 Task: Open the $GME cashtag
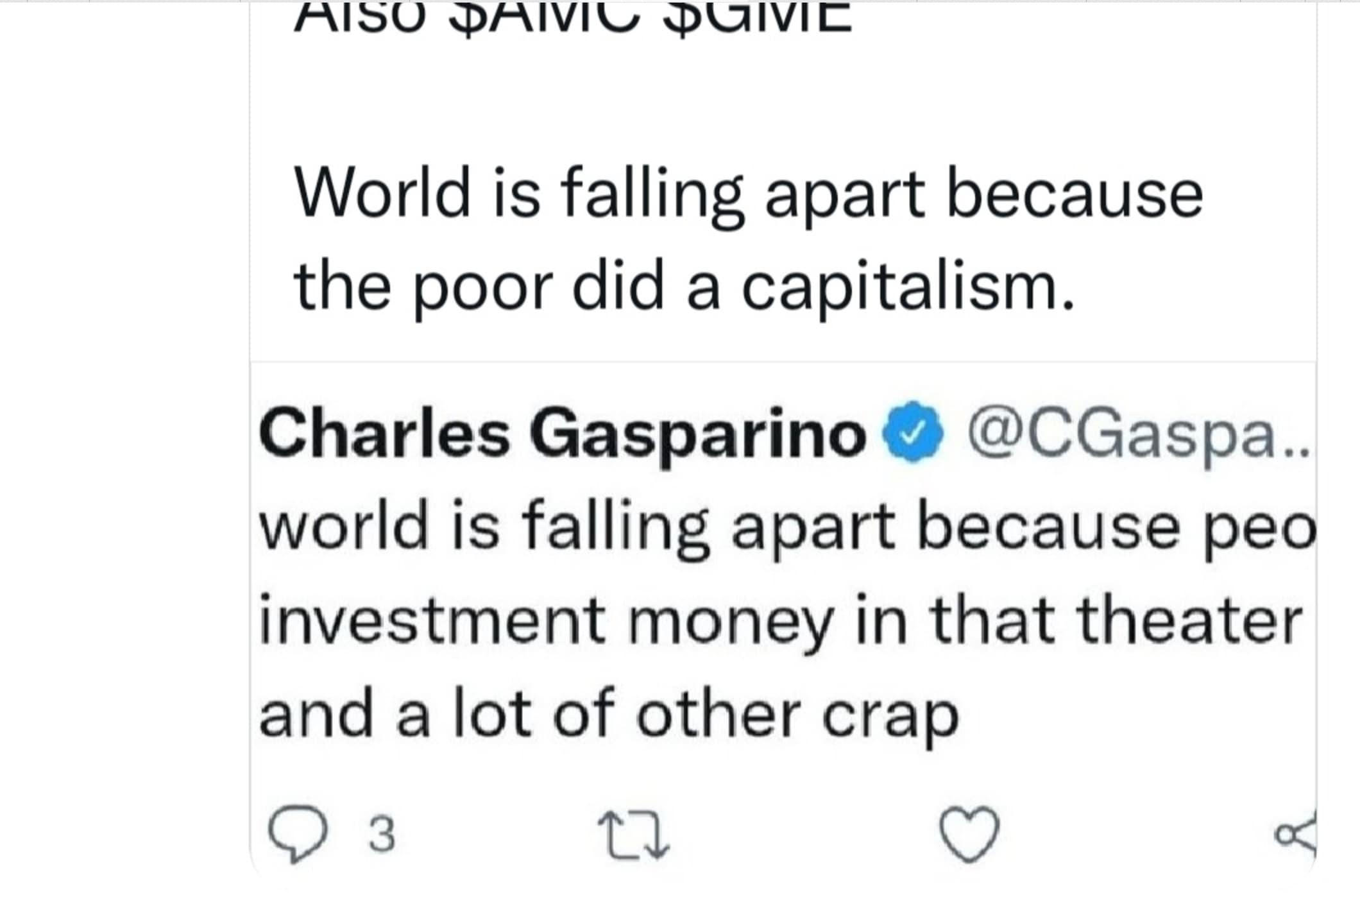pos(757,16)
